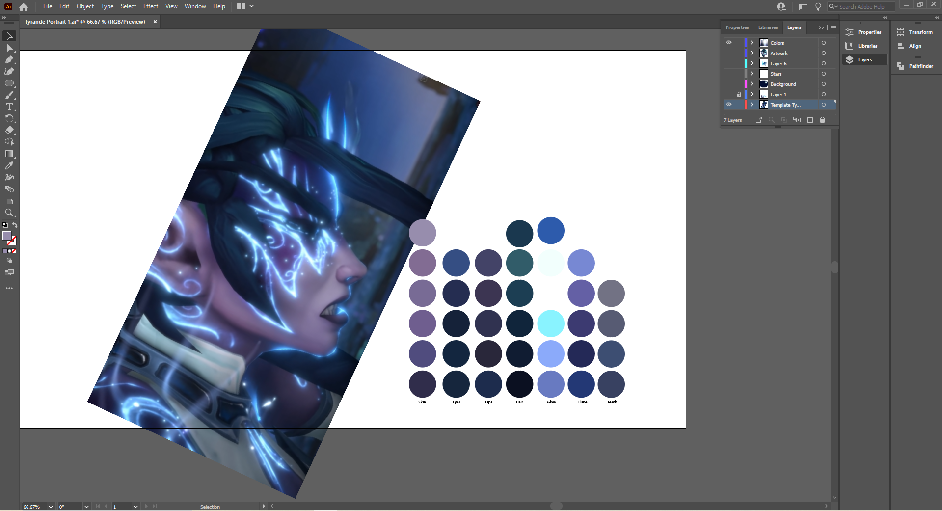
Task: Select the Paintbrush tool
Action: pos(9,95)
